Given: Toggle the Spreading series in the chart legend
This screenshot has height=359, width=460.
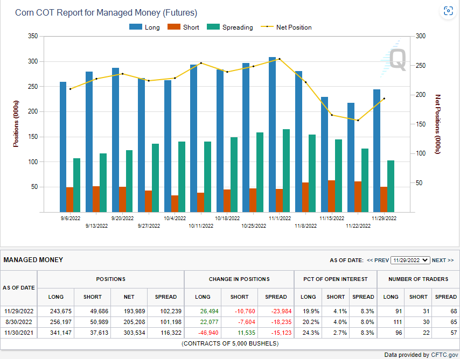Looking at the screenshot, I should point(230,27).
